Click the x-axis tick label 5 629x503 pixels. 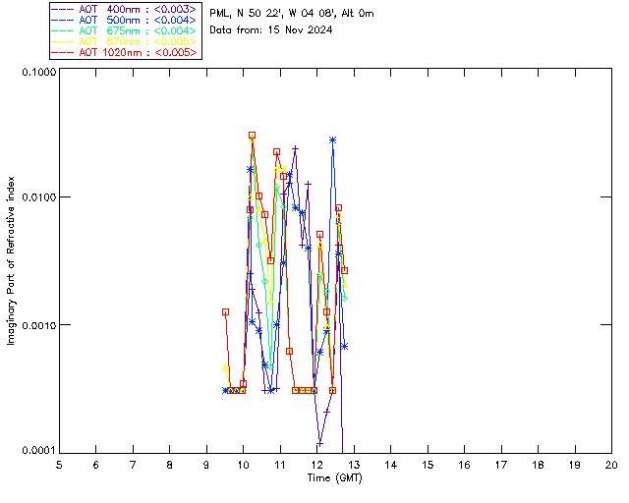pyautogui.click(x=59, y=465)
